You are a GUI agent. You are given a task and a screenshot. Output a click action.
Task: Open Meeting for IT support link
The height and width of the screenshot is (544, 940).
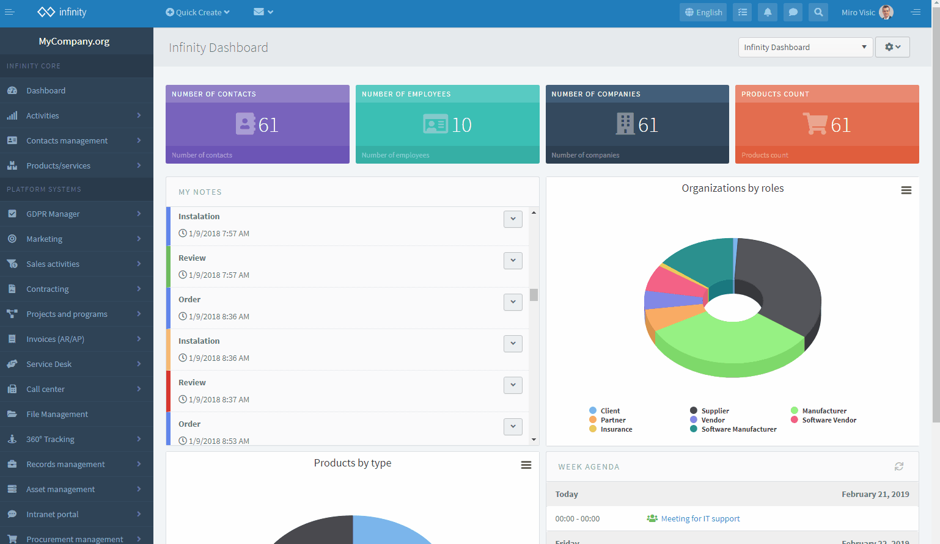click(x=700, y=518)
